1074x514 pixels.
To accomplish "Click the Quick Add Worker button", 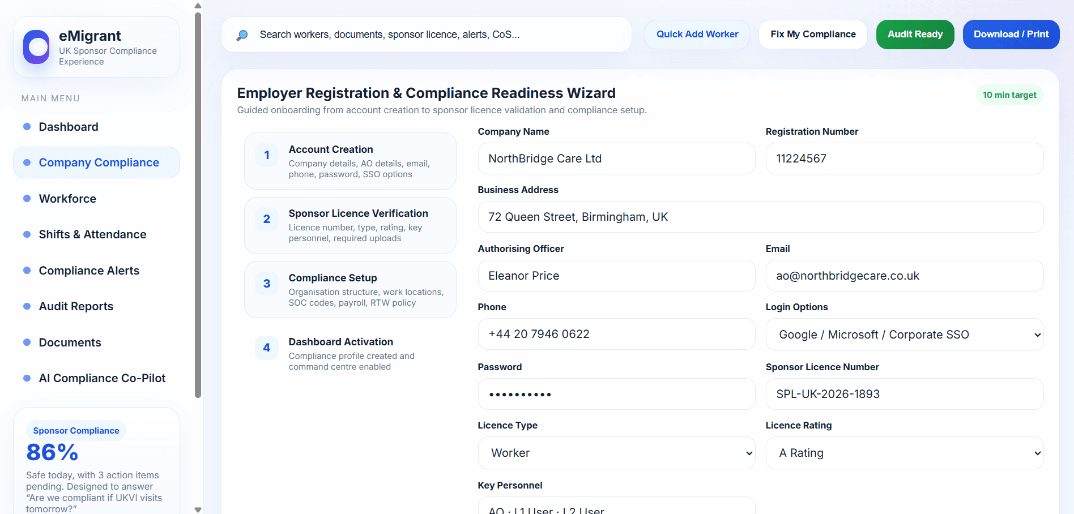I will point(697,35).
